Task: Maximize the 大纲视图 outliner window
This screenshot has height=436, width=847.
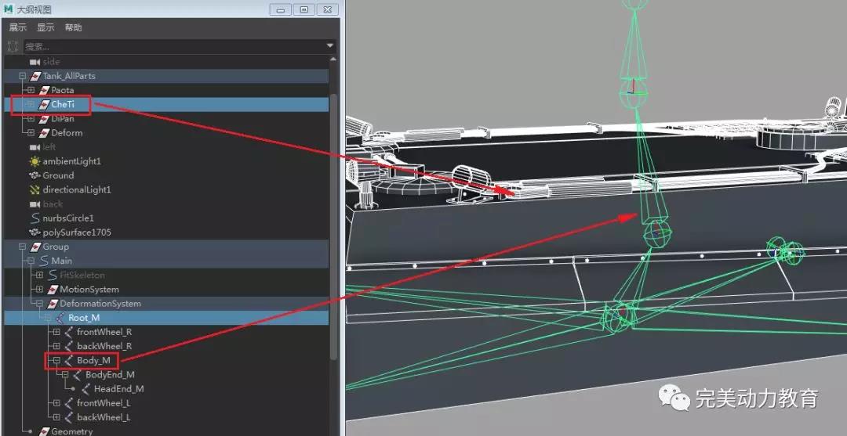Action: (304, 9)
